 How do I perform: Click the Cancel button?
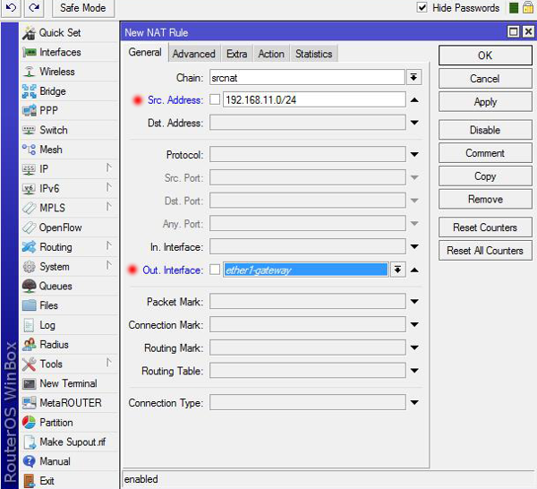point(485,79)
